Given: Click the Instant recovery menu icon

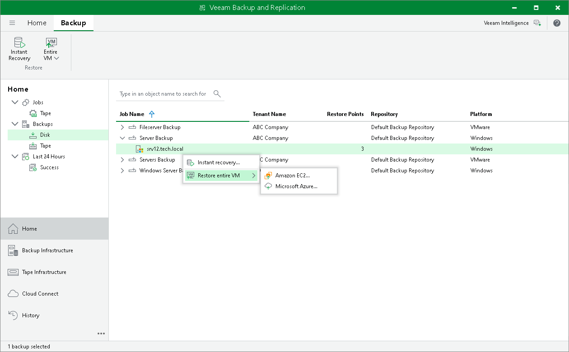Looking at the screenshot, I should [190, 162].
